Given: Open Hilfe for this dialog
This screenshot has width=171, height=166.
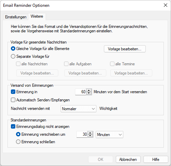Looking at the screenshot, I should [156, 160].
